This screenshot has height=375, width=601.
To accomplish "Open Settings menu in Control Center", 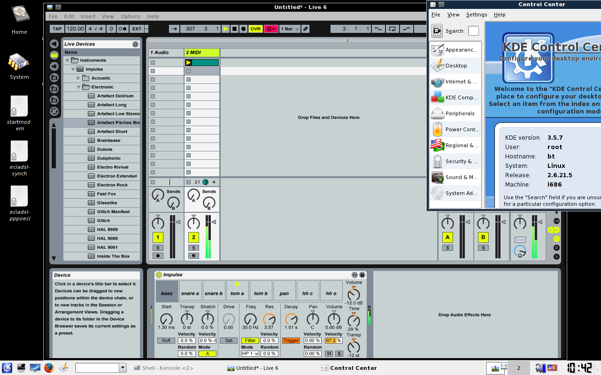I will pyautogui.click(x=477, y=15).
